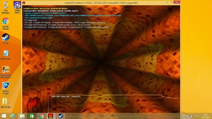
Task: Launch Counter-Strike Global Offensive desktop shortcut
Action: (x=6, y=72)
